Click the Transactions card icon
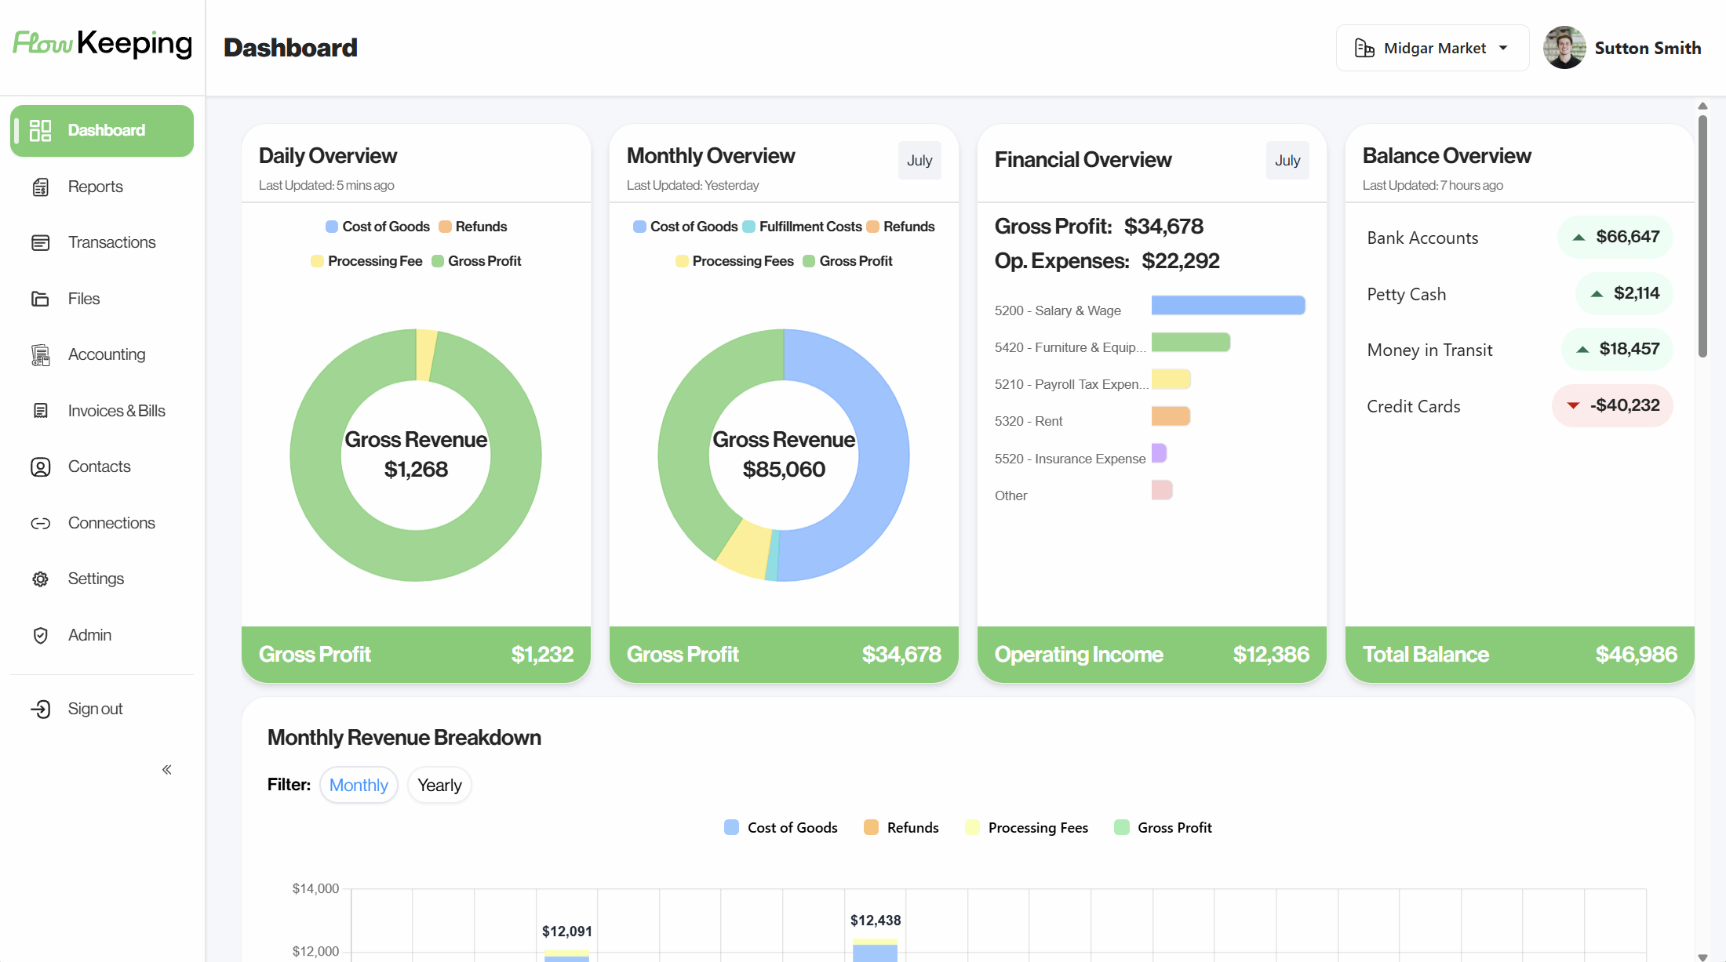Image resolution: width=1726 pixels, height=962 pixels. (40, 243)
